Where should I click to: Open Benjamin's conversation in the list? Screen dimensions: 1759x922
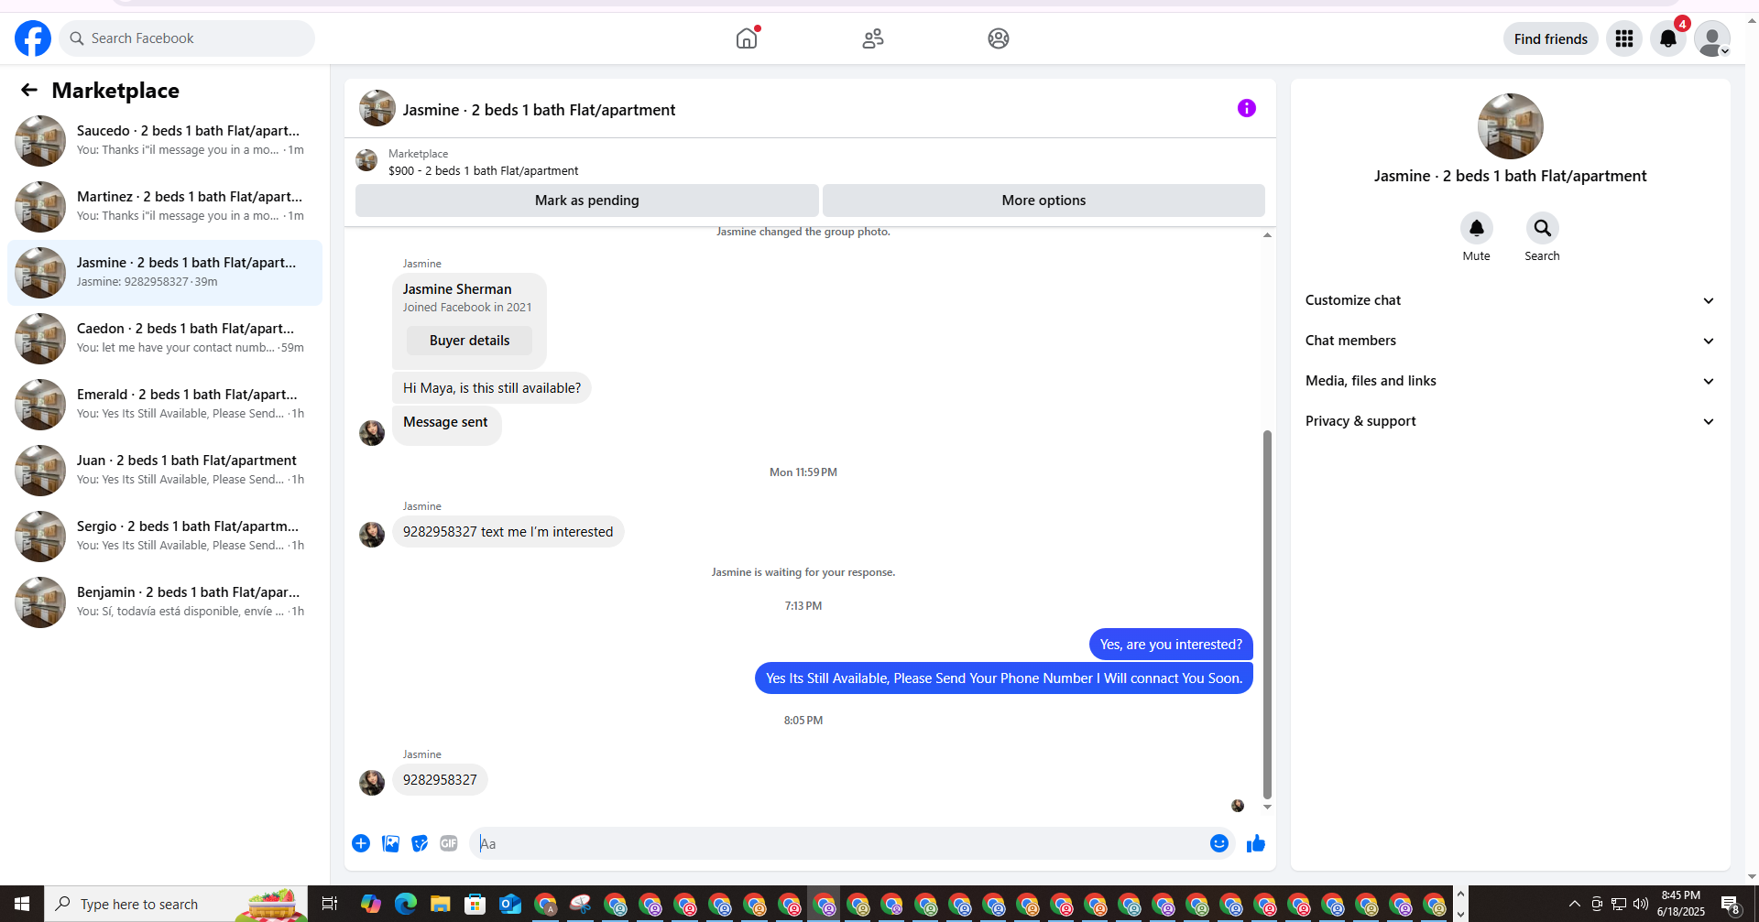pyautogui.click(x=165, y=602)
